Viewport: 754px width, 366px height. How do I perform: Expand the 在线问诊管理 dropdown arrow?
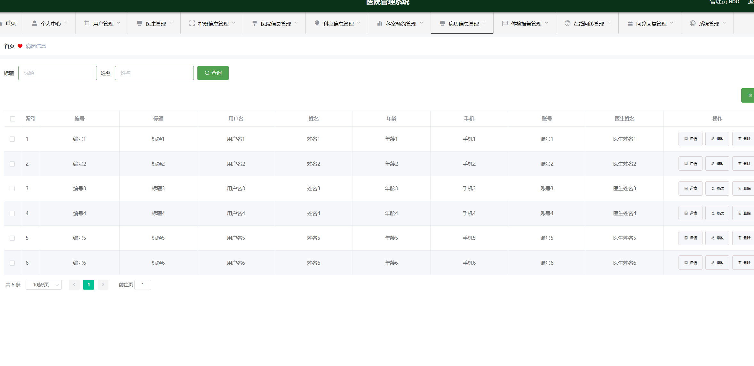point(609,23)
